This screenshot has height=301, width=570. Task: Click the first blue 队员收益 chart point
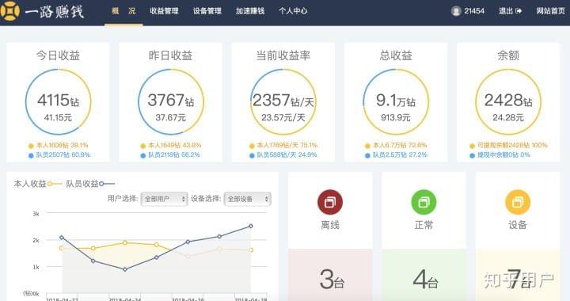62,238
